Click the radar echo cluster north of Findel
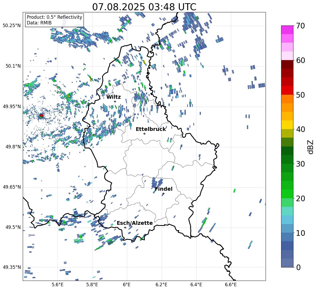Screen dimensions: 317x290 (x=157, y=183)
